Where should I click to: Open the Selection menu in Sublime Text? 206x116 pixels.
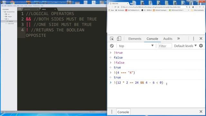point(10,6)
